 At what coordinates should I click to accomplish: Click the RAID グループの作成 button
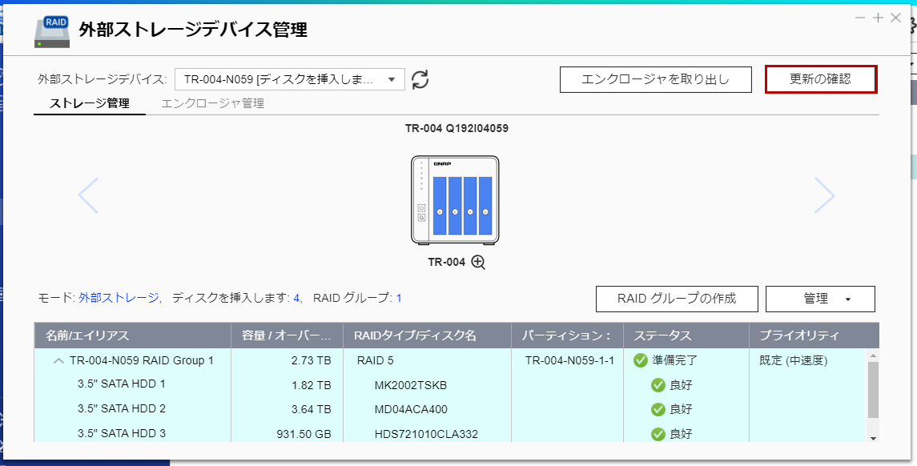coord(677,299)
